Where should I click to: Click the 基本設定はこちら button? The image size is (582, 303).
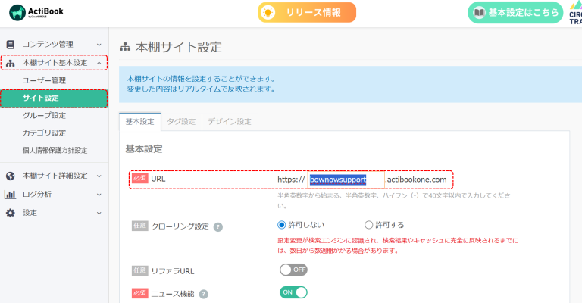tap(515, 13)
